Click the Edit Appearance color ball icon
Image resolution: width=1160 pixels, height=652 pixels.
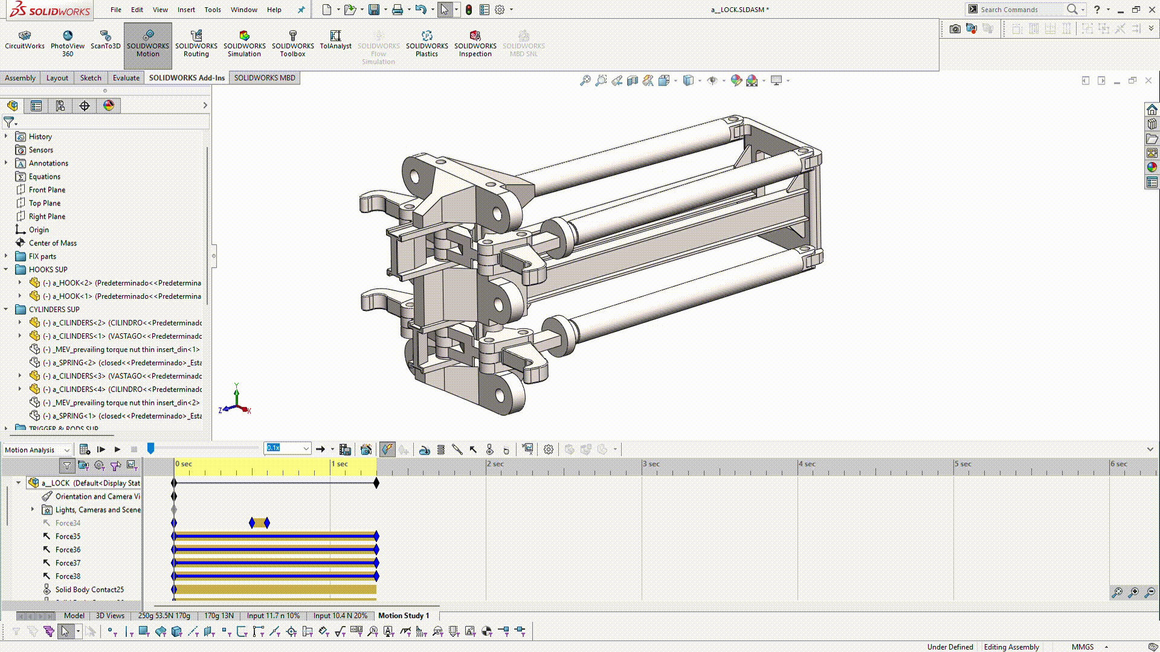pyautogui.click(x=736, y=80)
